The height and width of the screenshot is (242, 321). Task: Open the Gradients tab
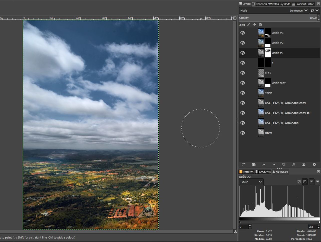pyautogui.click(x=263, y=172)
